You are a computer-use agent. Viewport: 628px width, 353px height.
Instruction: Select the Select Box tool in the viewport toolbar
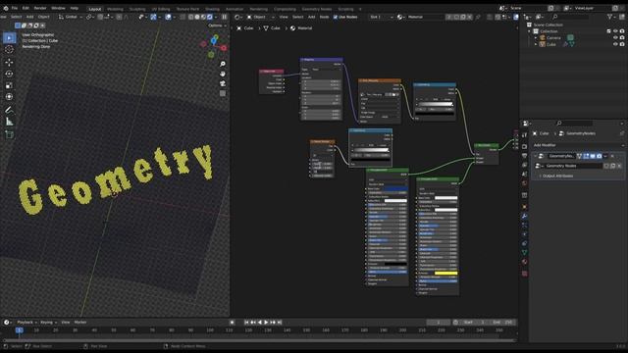click(x=9, y=37)
